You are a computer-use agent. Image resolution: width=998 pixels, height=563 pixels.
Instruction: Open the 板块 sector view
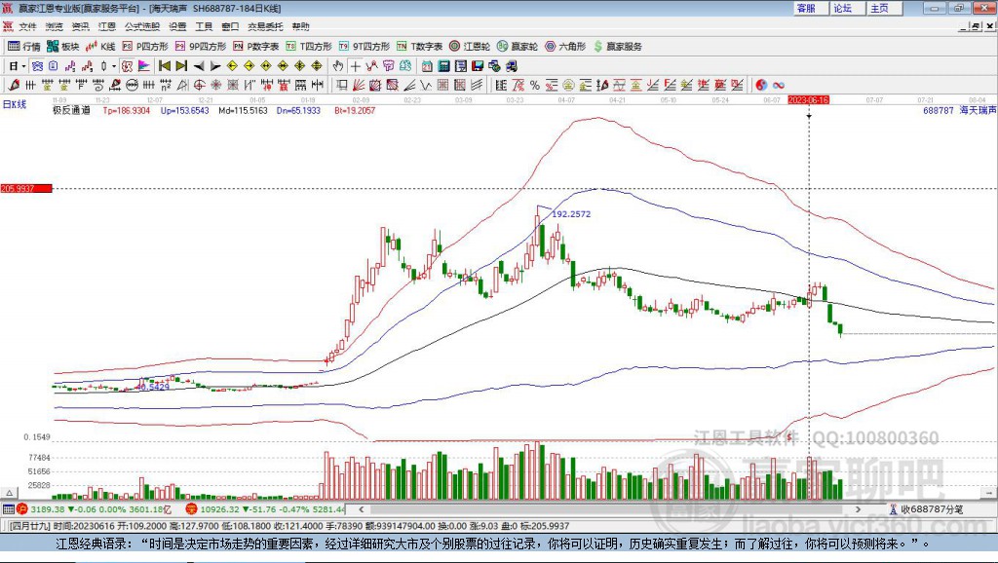(63, 47)
